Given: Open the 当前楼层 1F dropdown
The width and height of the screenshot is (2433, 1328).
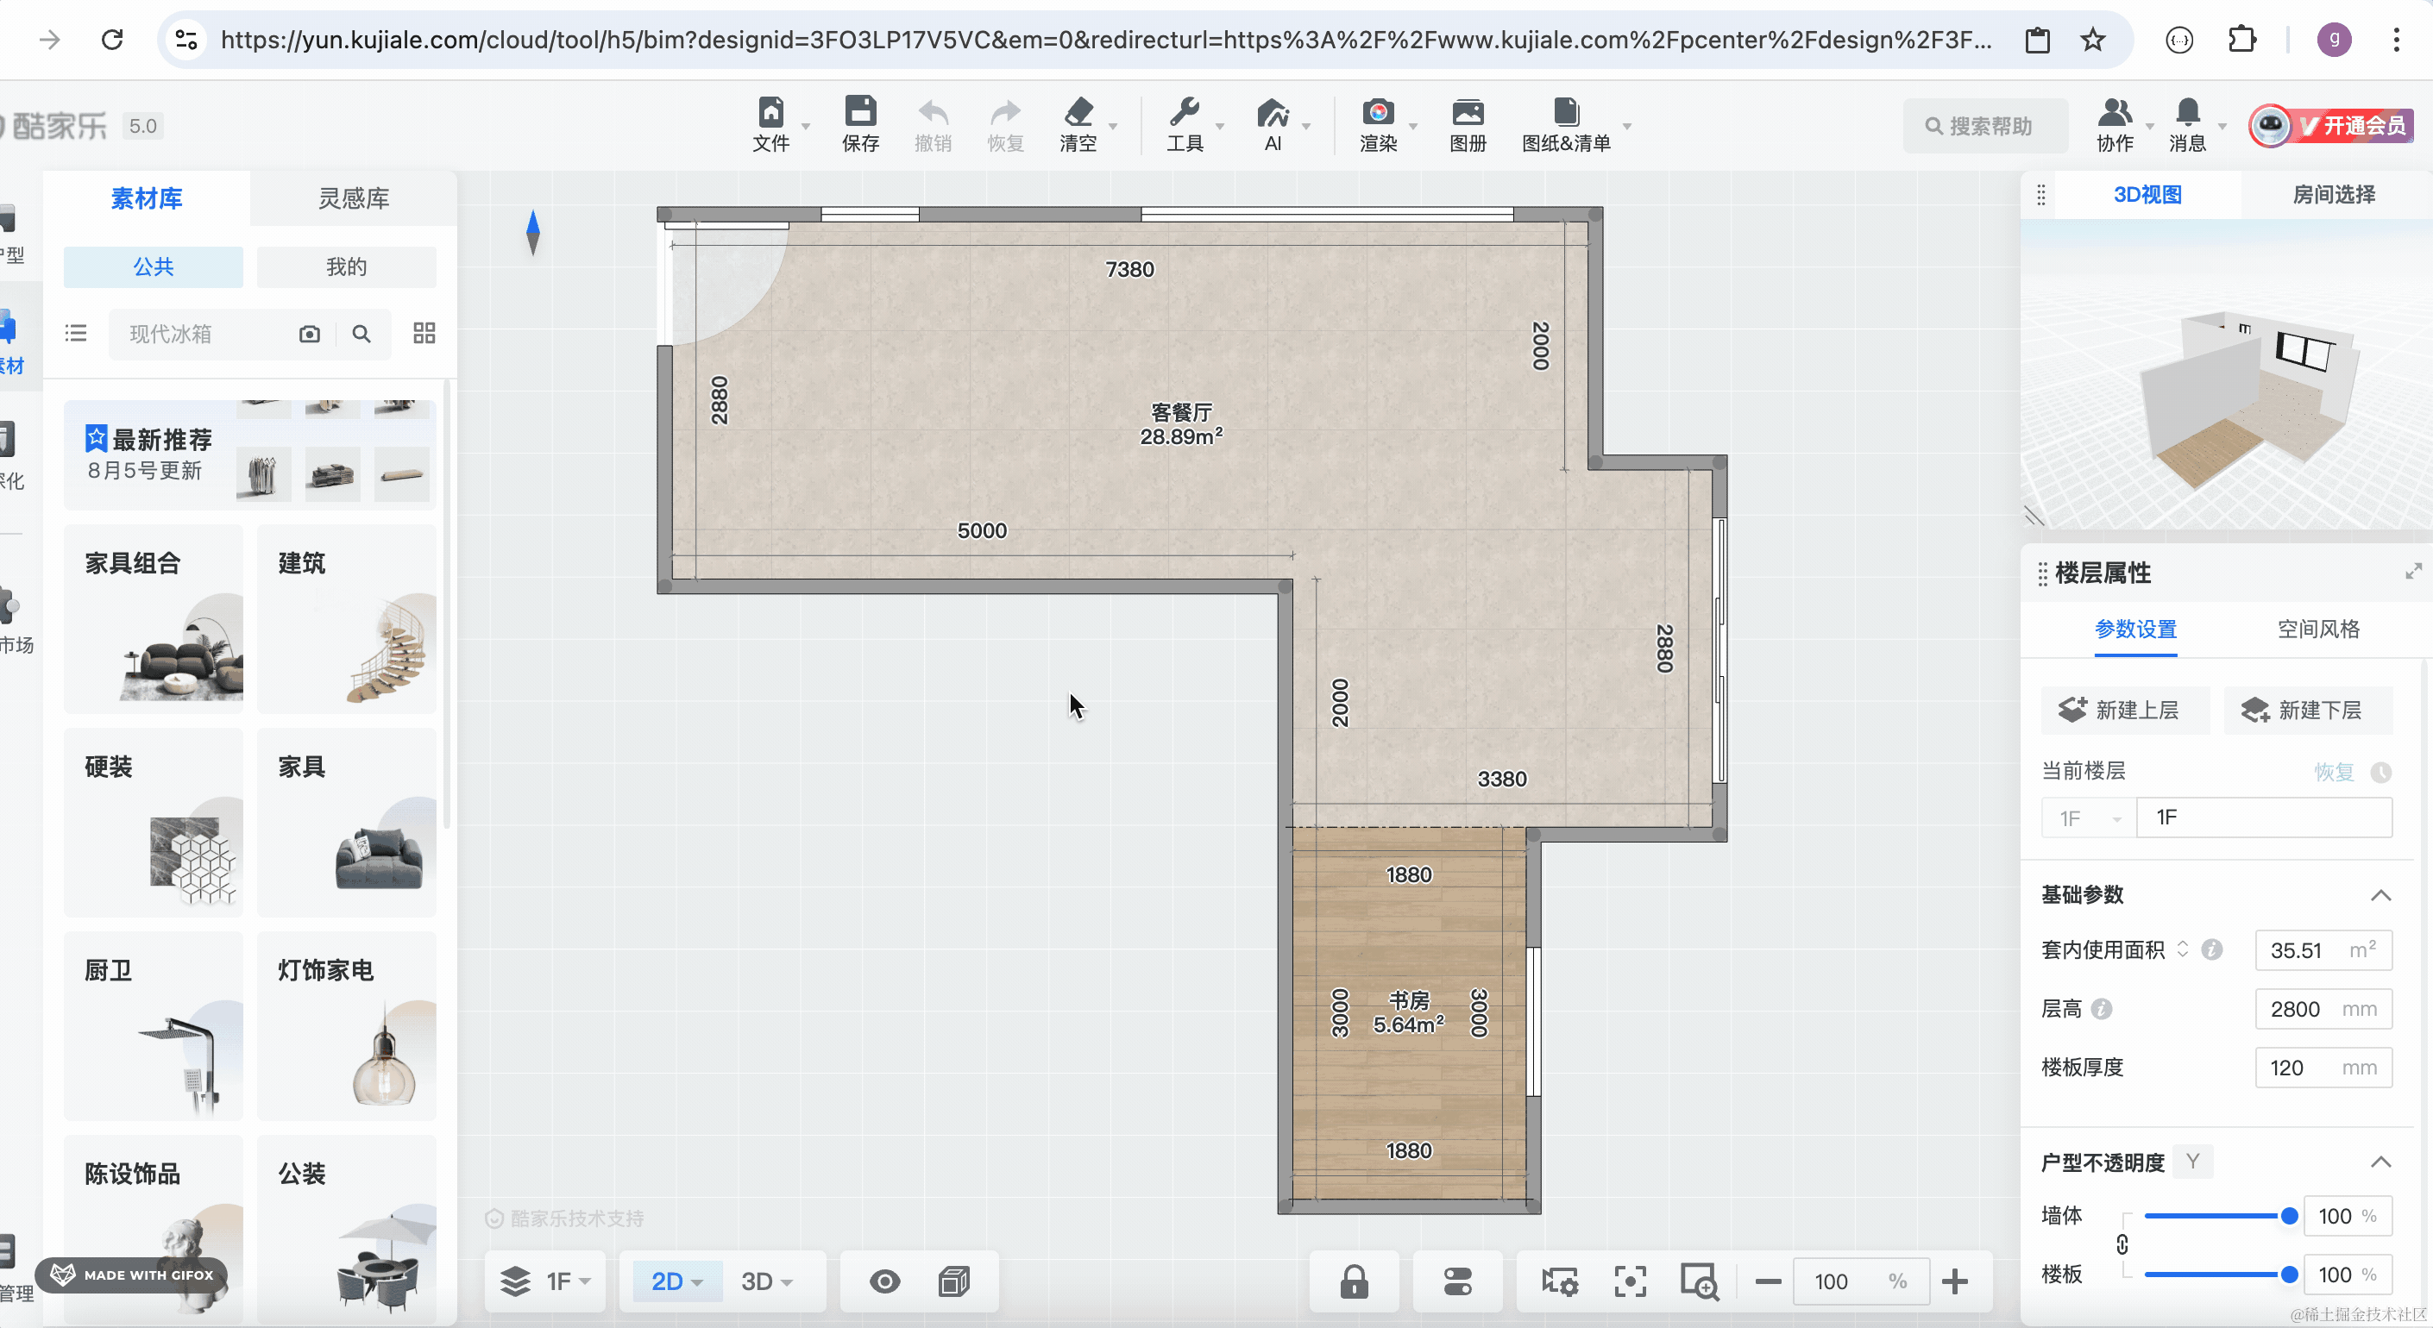Looking at the screenshot, I should [2088, 817].
